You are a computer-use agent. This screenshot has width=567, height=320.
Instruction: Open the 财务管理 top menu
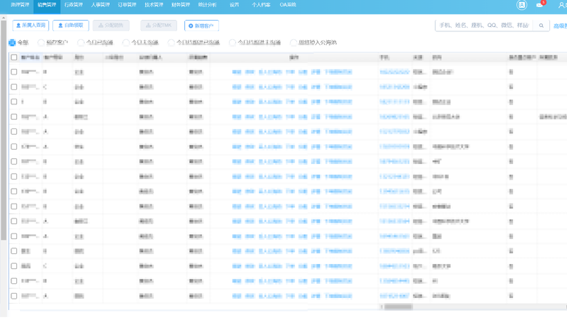[x=181, y=5]
